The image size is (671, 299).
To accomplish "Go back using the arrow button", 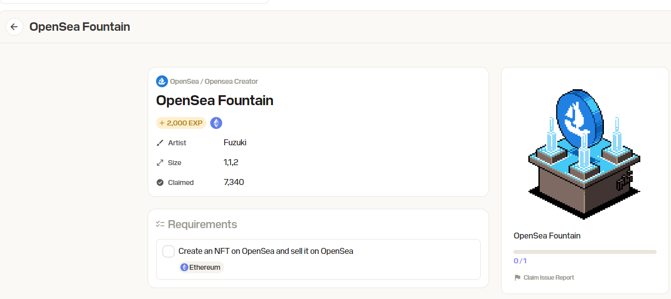I will point(14,27).
